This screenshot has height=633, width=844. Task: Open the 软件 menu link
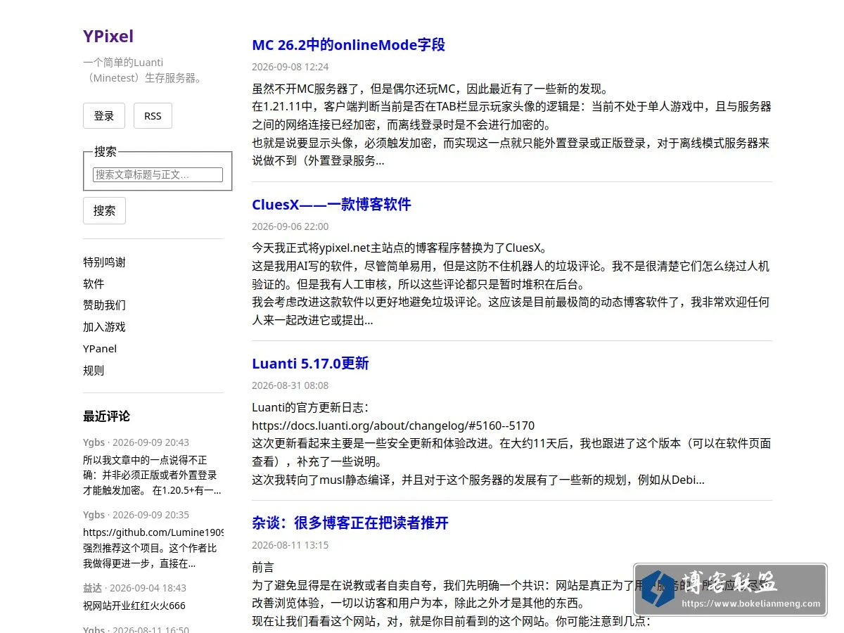[94, 284]
